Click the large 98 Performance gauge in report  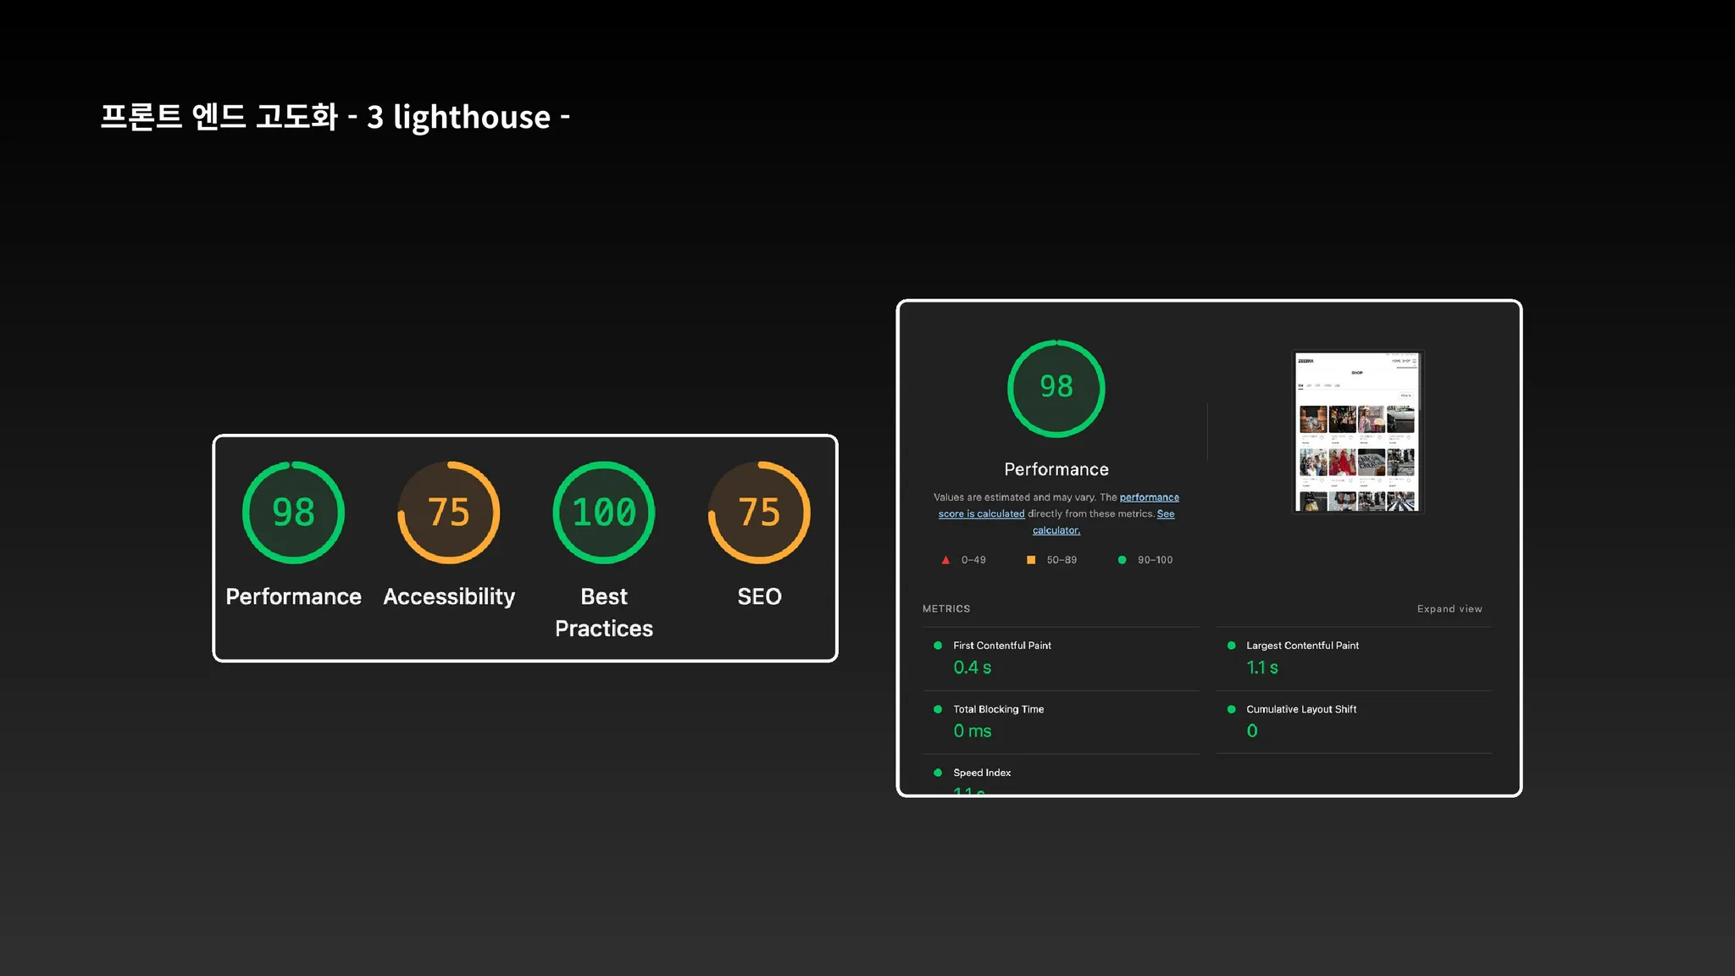point(1056,388)
